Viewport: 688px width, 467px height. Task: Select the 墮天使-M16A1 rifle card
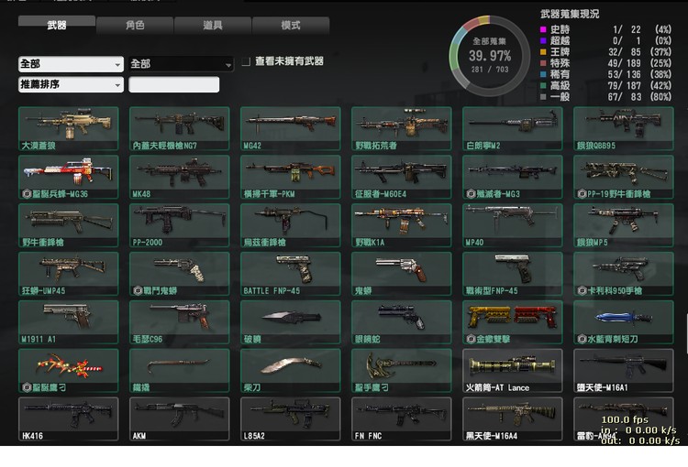coord(624,371)
